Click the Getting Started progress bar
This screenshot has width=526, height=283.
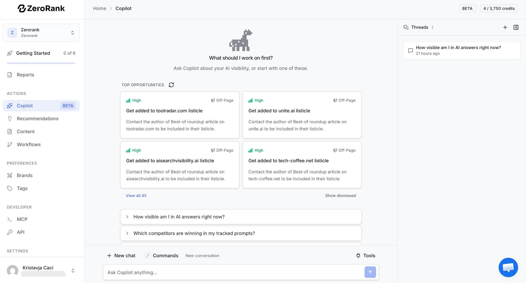[x=41, y=63]
